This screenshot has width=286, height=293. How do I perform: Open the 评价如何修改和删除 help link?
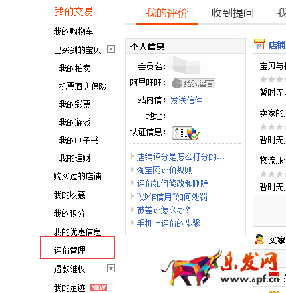[173, 183]
